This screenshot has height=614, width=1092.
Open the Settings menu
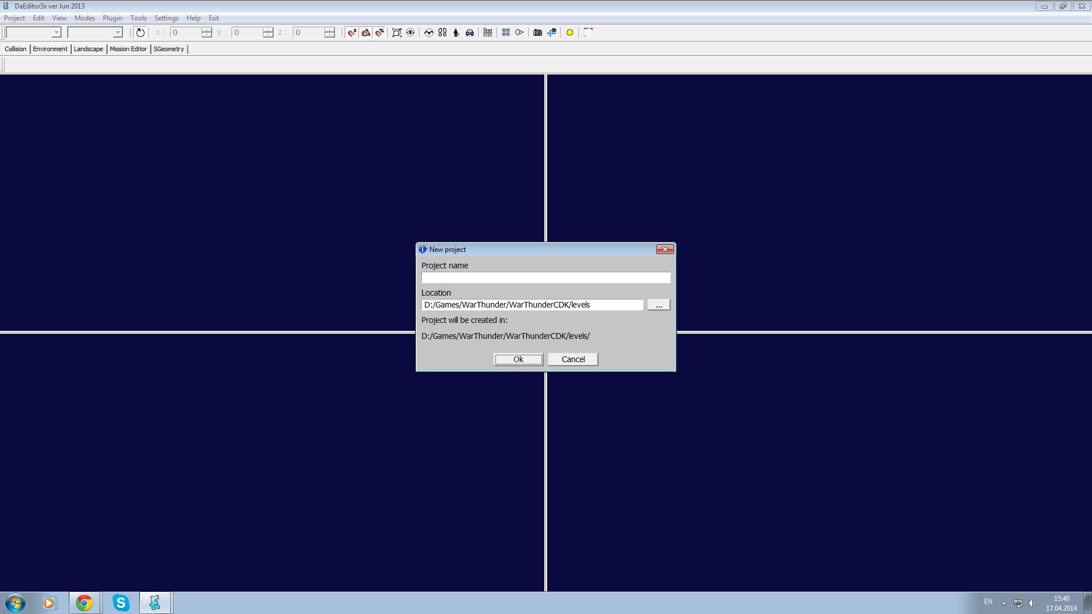coord(167,18)
